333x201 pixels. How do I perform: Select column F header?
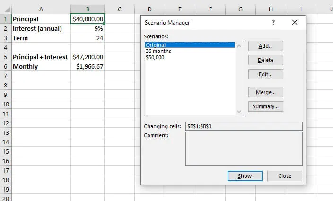210,9
